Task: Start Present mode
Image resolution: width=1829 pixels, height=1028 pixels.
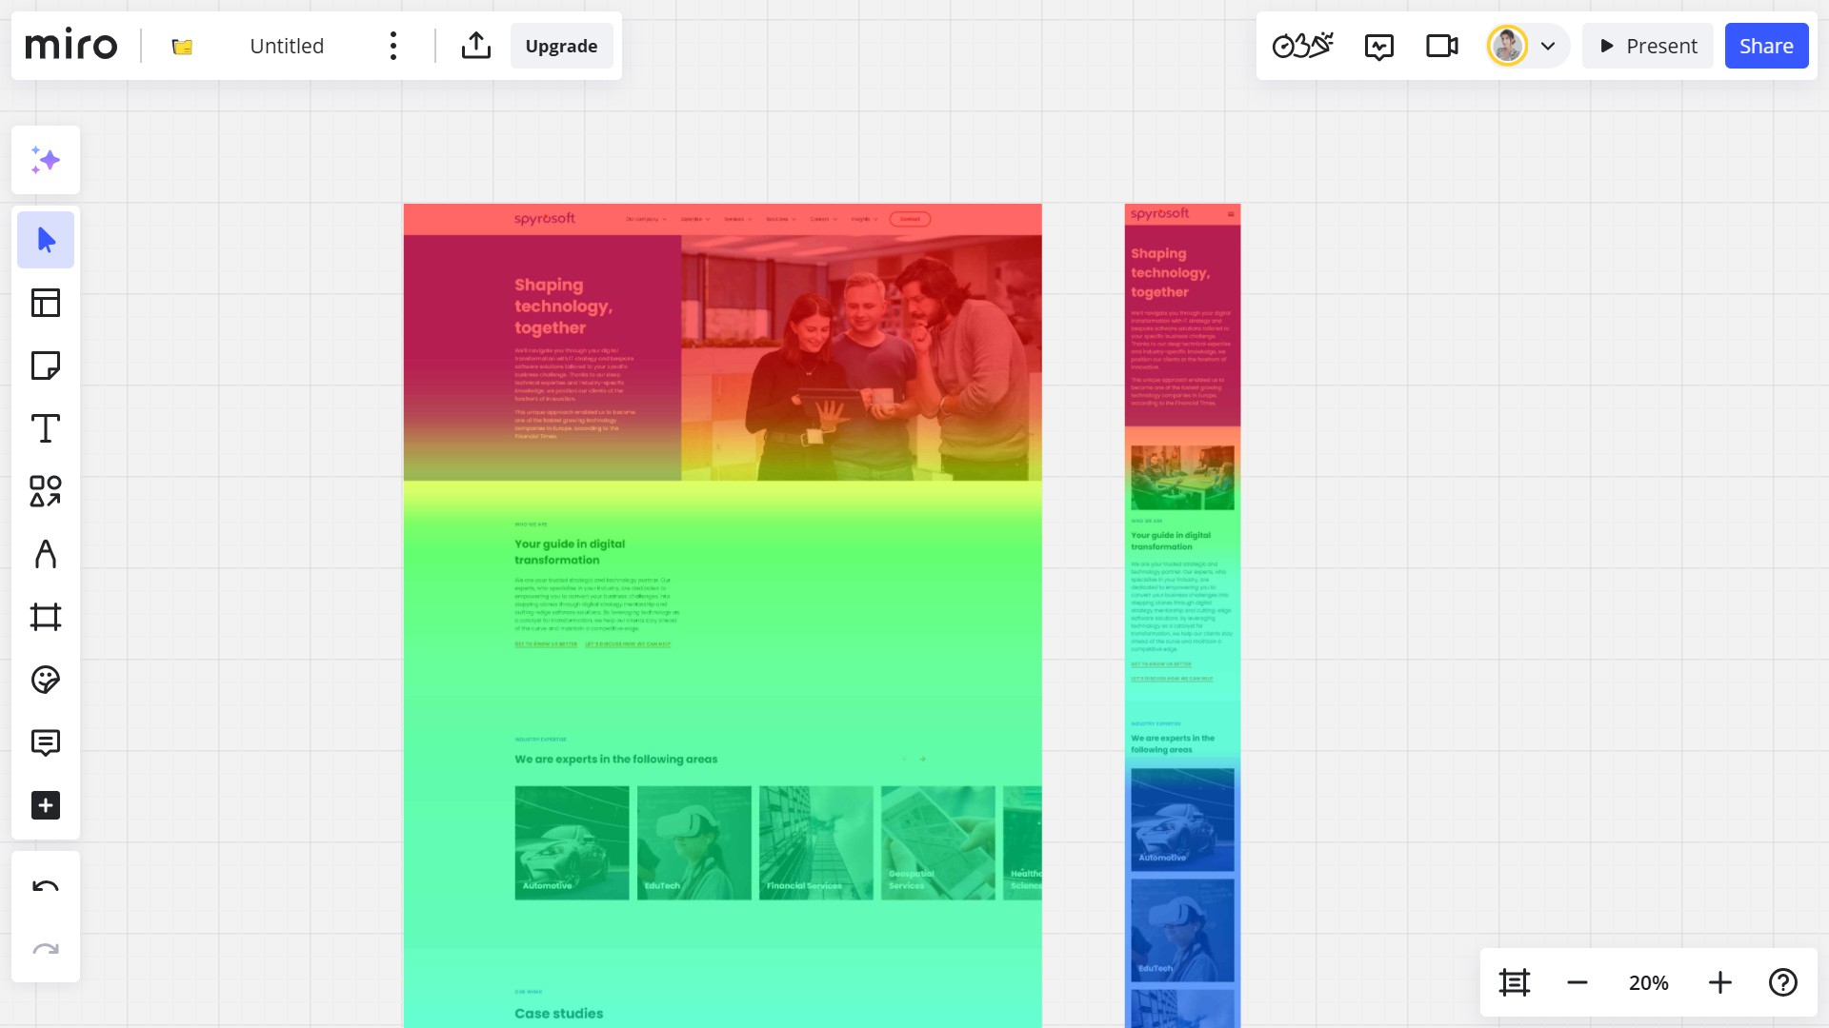Action: pos(1647,46)
